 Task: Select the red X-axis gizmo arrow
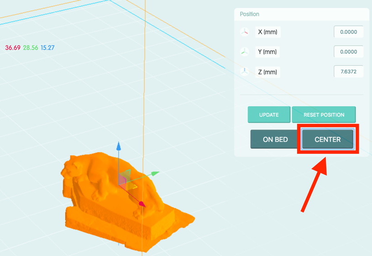(142, 204)
